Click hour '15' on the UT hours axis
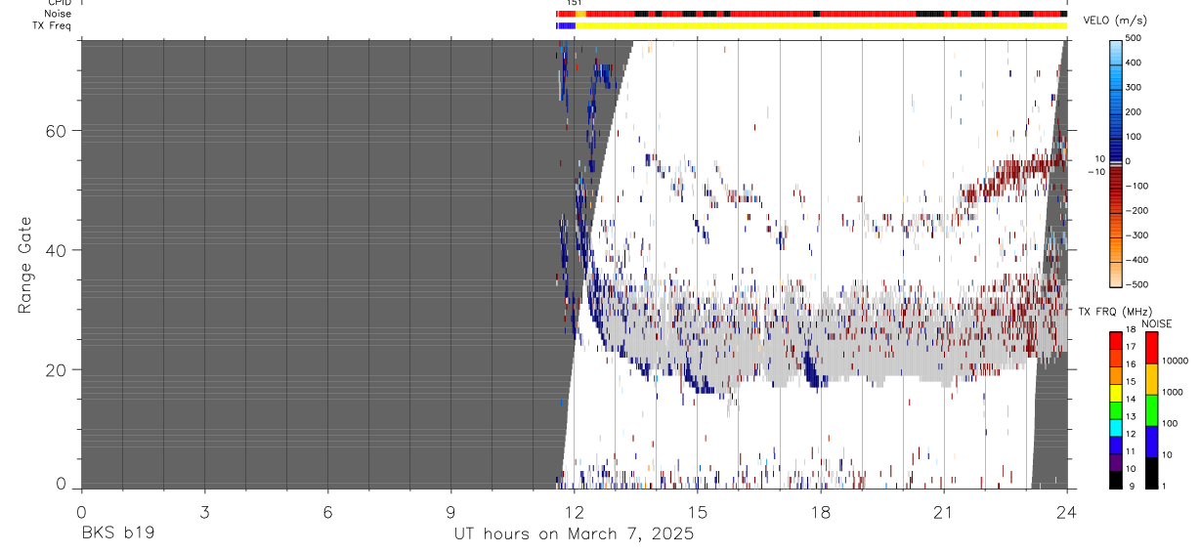Viewport: 1200px width, 554px height. 697,512
